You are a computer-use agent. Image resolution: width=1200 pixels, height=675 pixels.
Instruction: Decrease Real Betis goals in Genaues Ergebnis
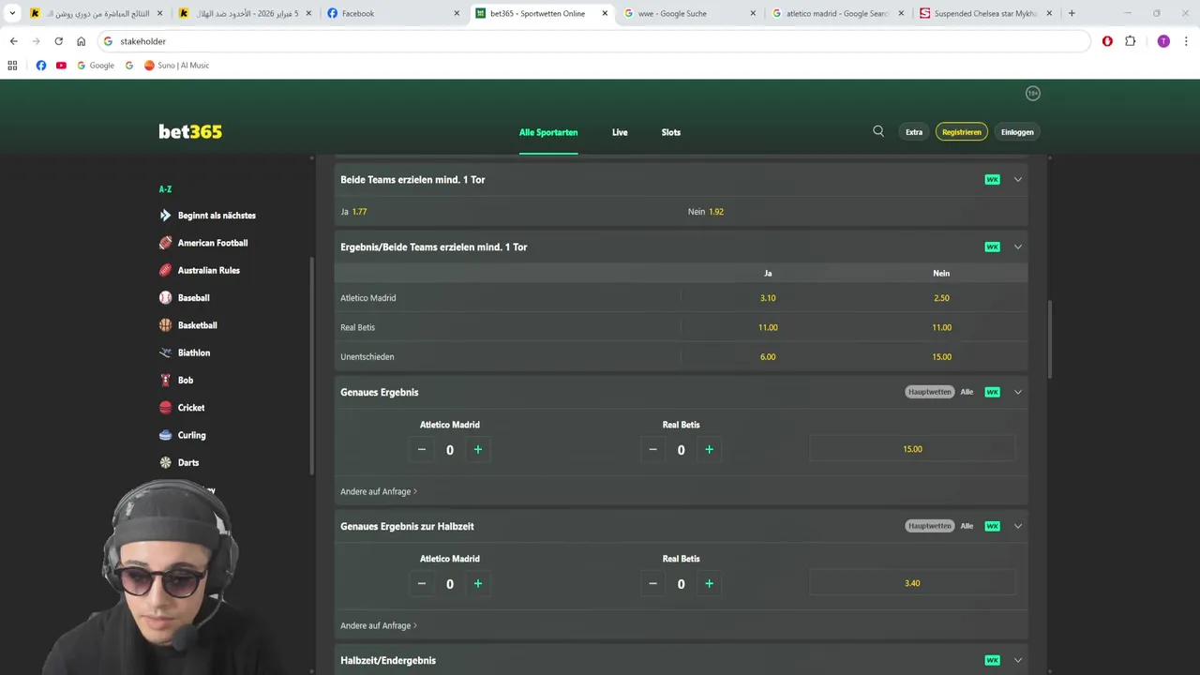coord(653,450)
